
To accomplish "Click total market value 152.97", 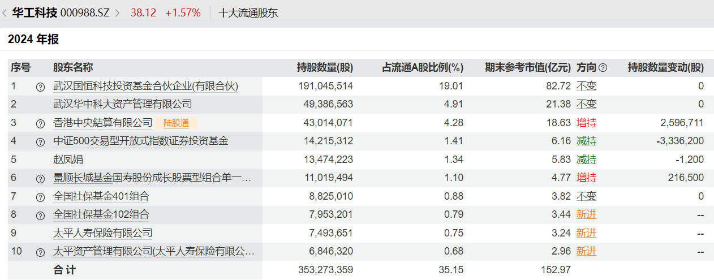I will (x=557, y=270).
